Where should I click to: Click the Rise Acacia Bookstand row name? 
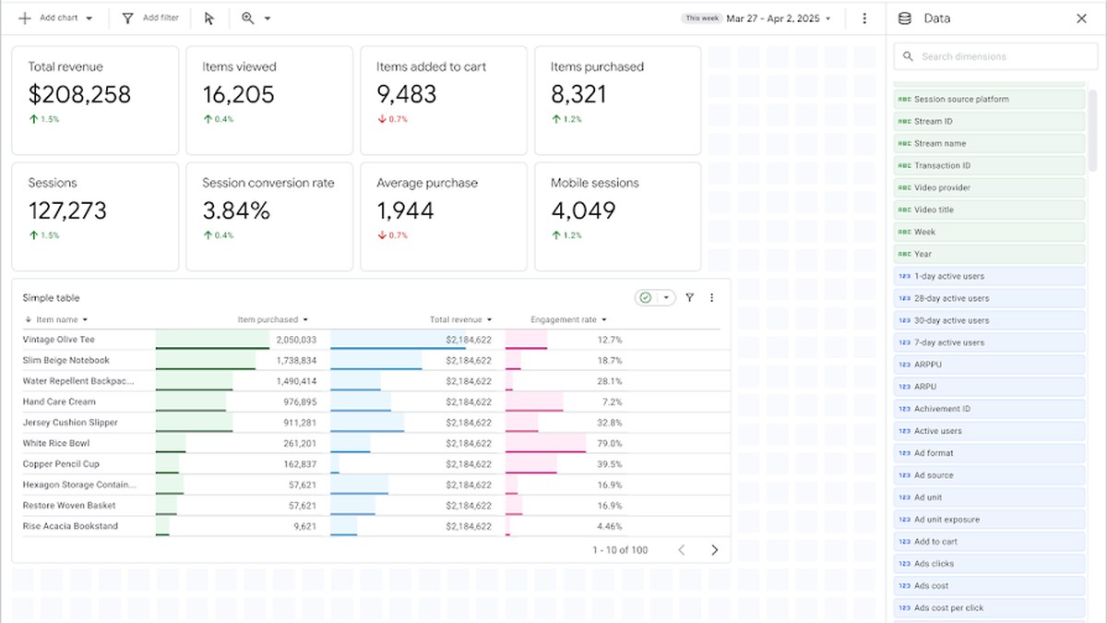[x=70, y=526]
